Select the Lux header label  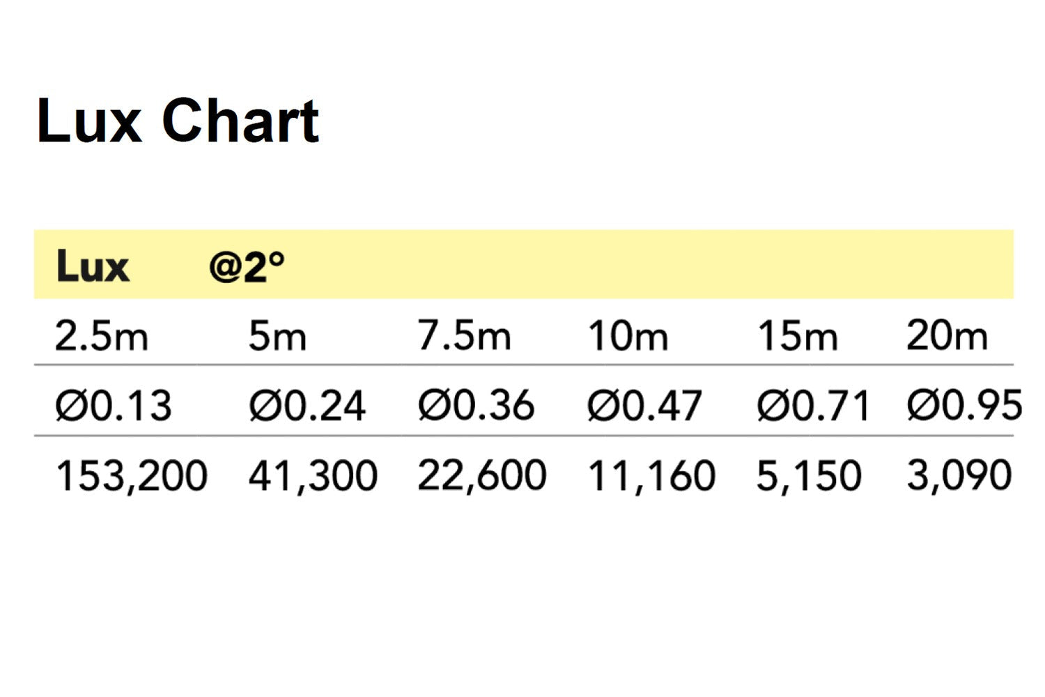coord(93,266)
